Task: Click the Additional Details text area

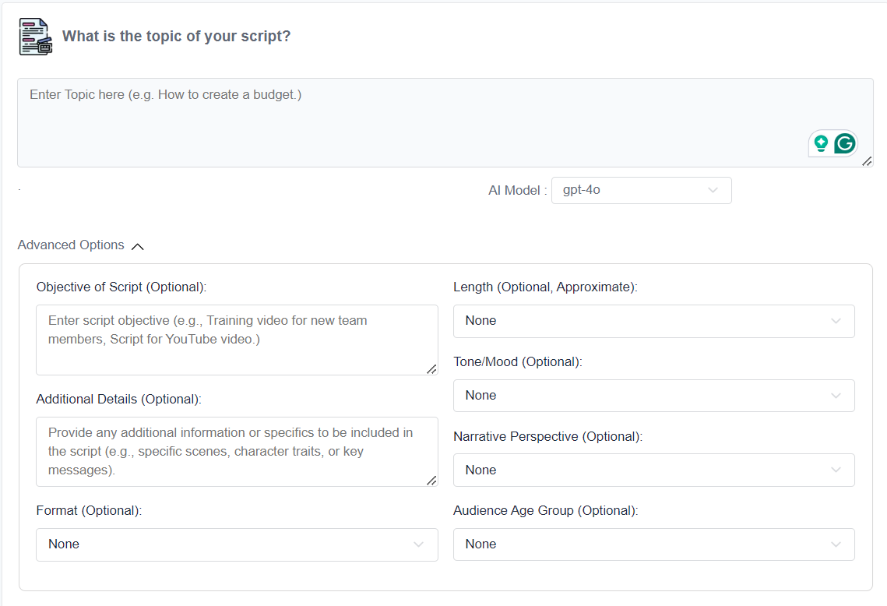Action: (237, 452)
